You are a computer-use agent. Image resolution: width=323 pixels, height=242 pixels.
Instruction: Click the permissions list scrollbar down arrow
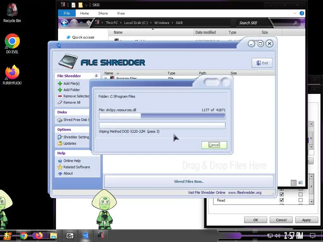311,202
